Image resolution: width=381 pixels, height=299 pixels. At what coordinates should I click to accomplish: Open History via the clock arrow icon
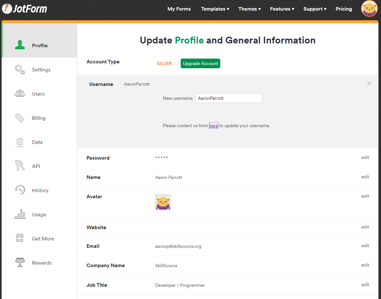coord(20,190)
